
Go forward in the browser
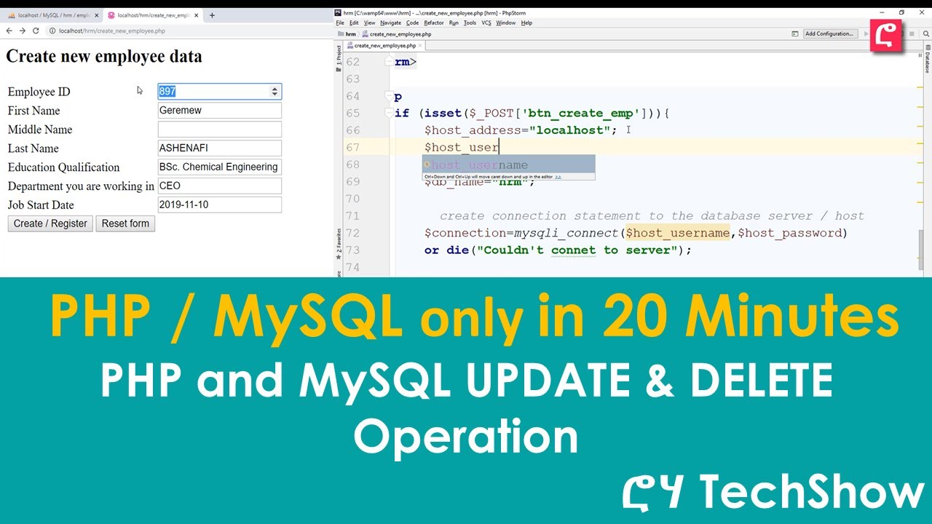tap(23, 31)
